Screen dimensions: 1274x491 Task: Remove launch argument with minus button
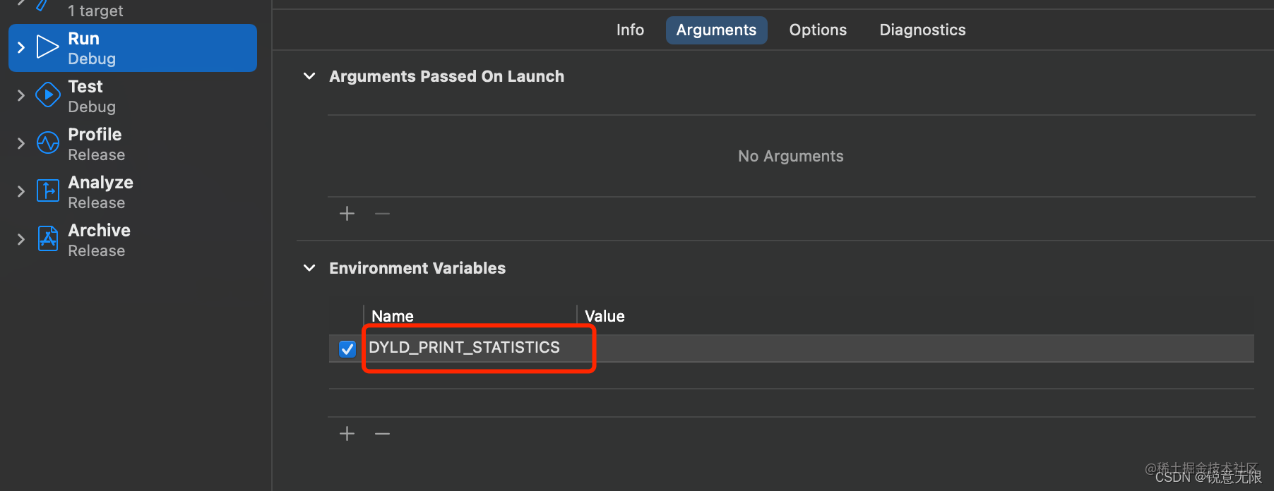coord(382,214)
